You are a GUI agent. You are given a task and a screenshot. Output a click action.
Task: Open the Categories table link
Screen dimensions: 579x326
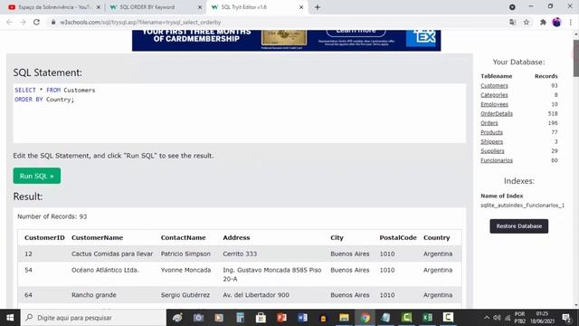[494, 95]
